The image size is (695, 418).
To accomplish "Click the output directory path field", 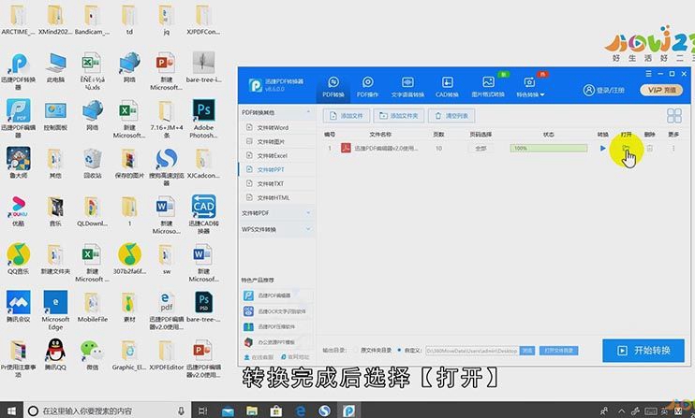I will 472,351.
